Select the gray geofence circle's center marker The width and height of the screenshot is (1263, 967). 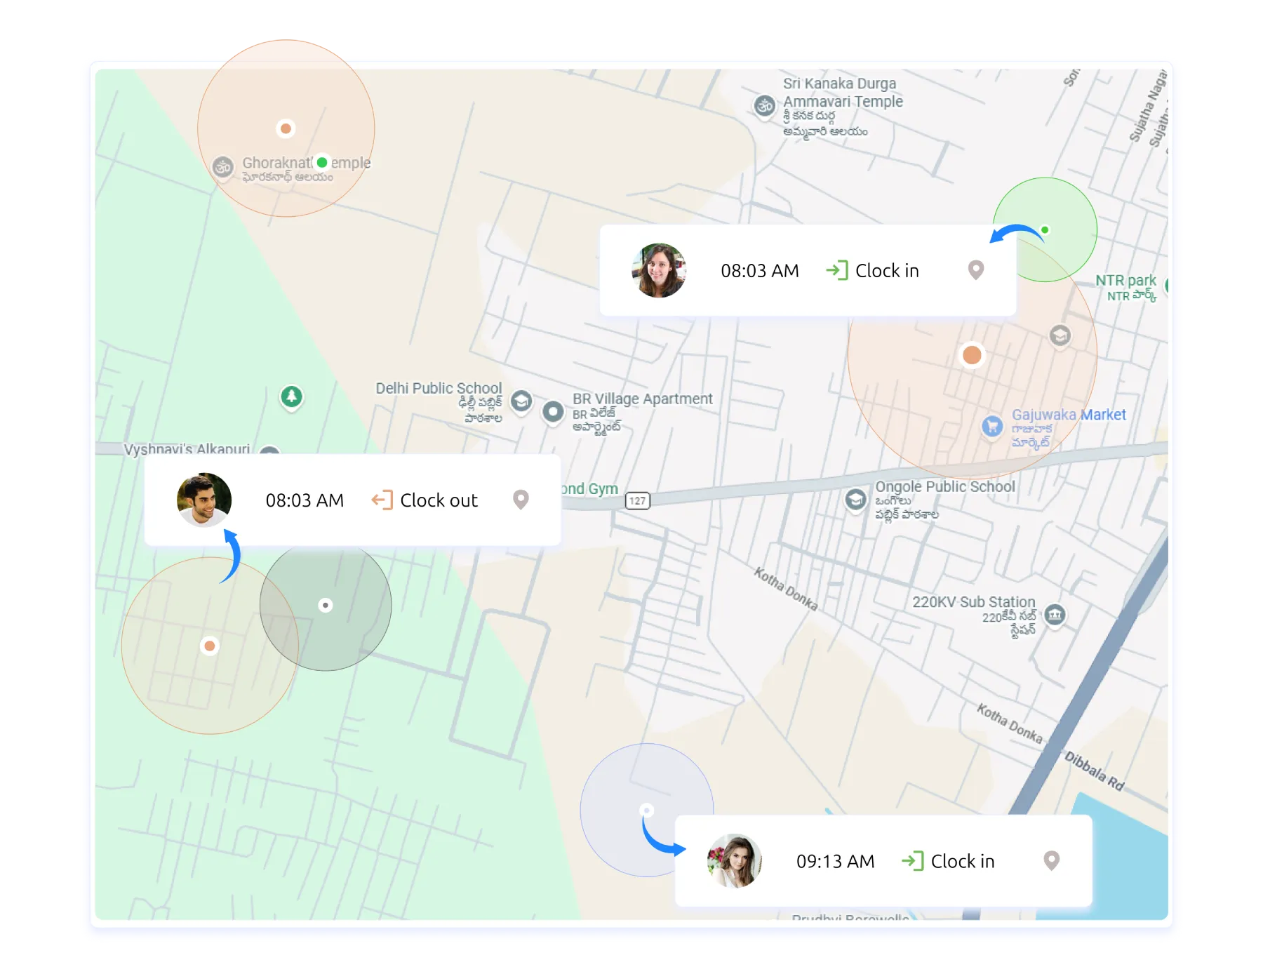point(326,606)
